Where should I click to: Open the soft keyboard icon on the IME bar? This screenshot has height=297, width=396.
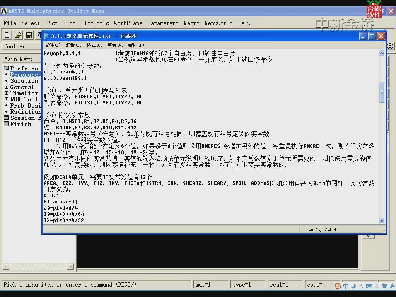coord(369,286)
